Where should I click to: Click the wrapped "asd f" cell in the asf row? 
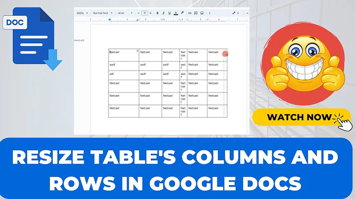(183, 75)
